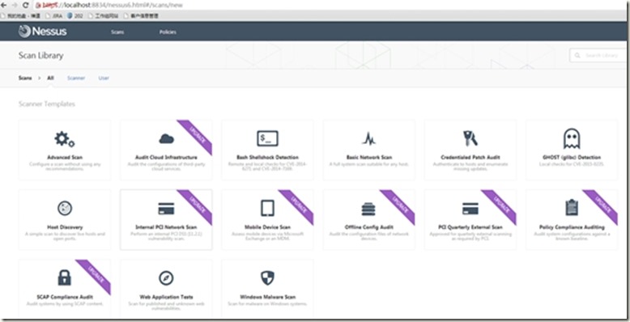This screenshot has width=630, height=322.
Task: Open the Scans menu in header
Action: [117, 32]
